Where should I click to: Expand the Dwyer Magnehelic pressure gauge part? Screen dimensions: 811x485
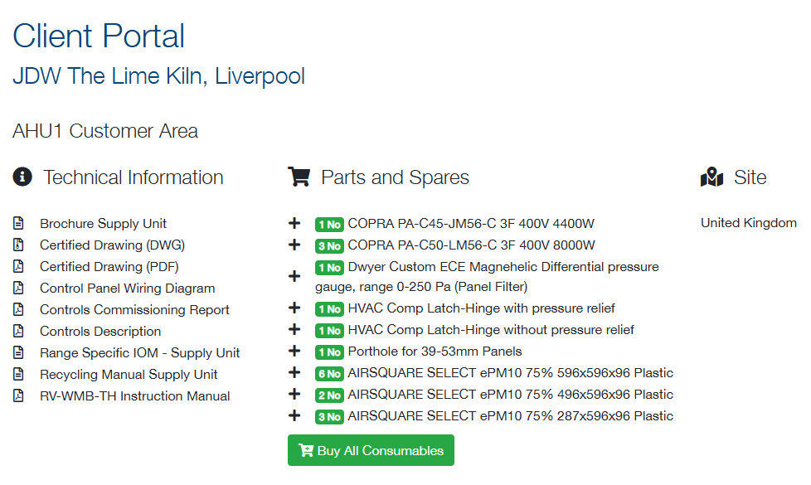tap(294, 277)
